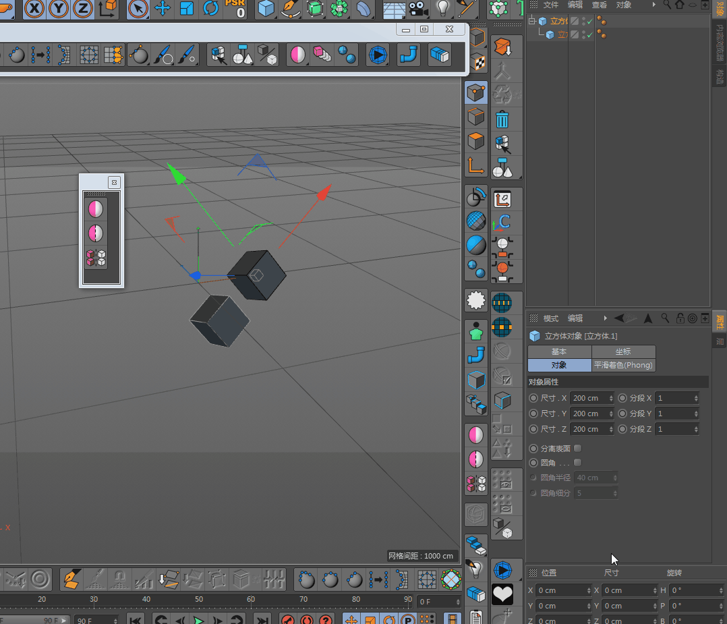The width and height of the screenshot is (727, 624).
Task: Enable the axis mode icon
Action: [x=475, y=165]
